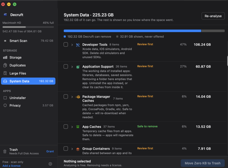Click the Decruft app logo icon
Screen dimensions: 228x168
(x=5, y=14)
